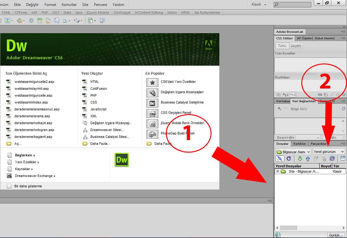The width and height of the screenshot is (347, 238).
Task: Switch to the Etiket Denetçisi tab
Action: coord(325,38)
